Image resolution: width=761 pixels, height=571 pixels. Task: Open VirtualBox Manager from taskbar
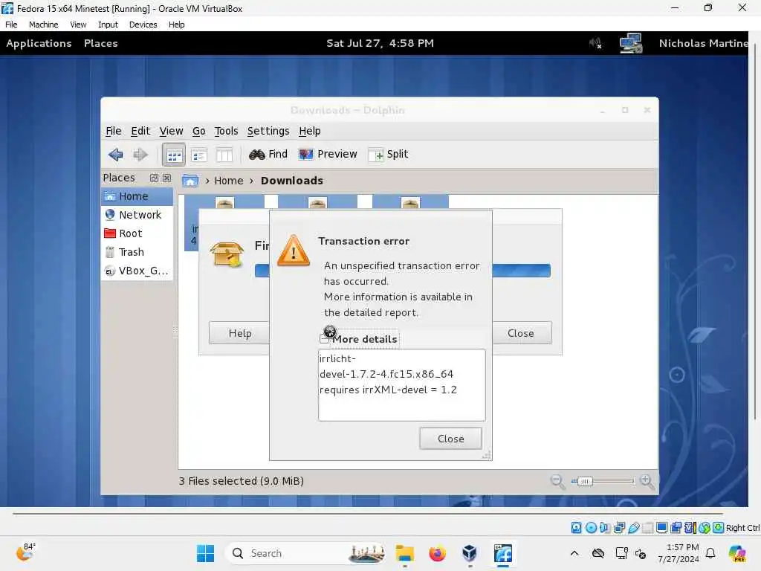[x=470, y=553]
